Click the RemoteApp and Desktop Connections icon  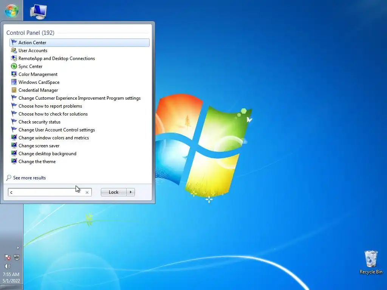[14, 59]
